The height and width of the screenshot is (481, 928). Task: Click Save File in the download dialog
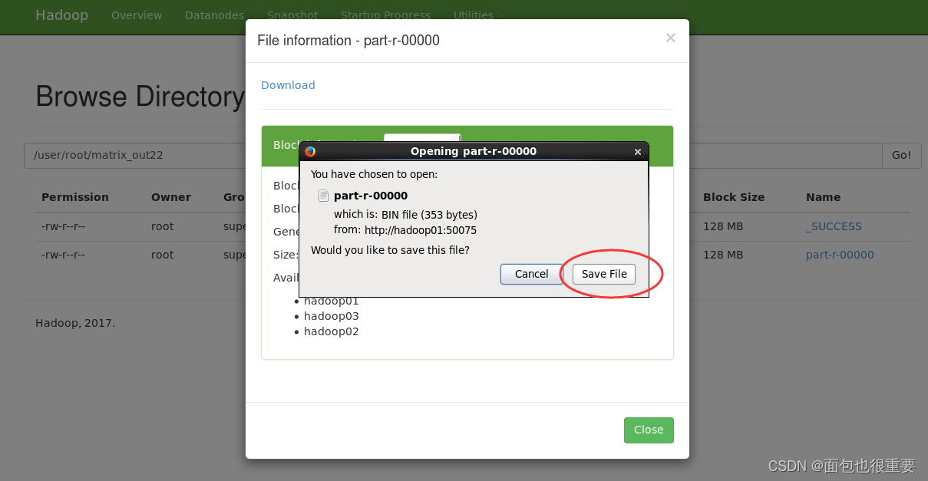[604, 274]
